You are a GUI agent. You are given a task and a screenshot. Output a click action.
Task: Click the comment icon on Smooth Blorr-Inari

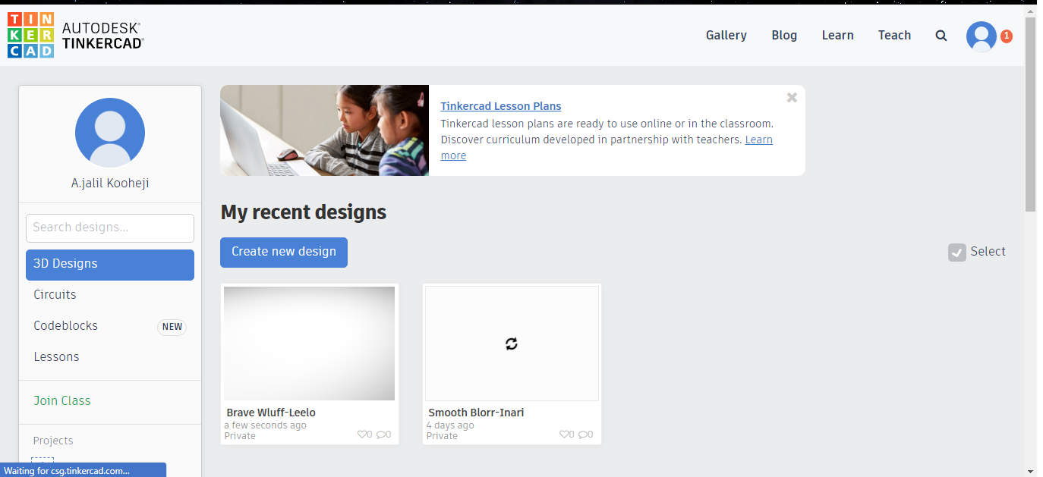pyautogui.click(x=582, y=435)
